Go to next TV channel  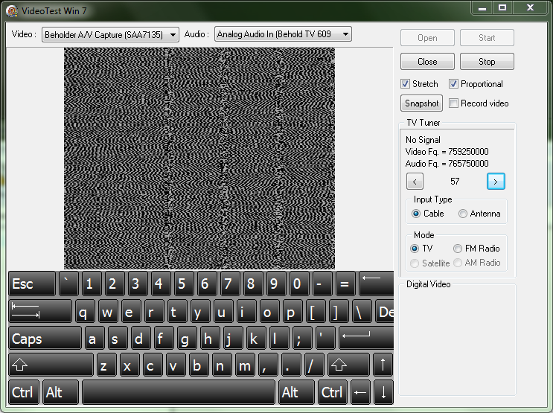pos(496,181)
